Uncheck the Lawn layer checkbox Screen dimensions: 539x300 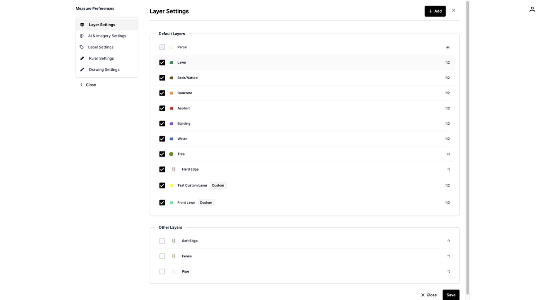(x=162, y=63)
